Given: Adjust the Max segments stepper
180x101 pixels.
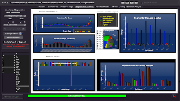Looking at the screenshot, I should (x=24, y=22).
